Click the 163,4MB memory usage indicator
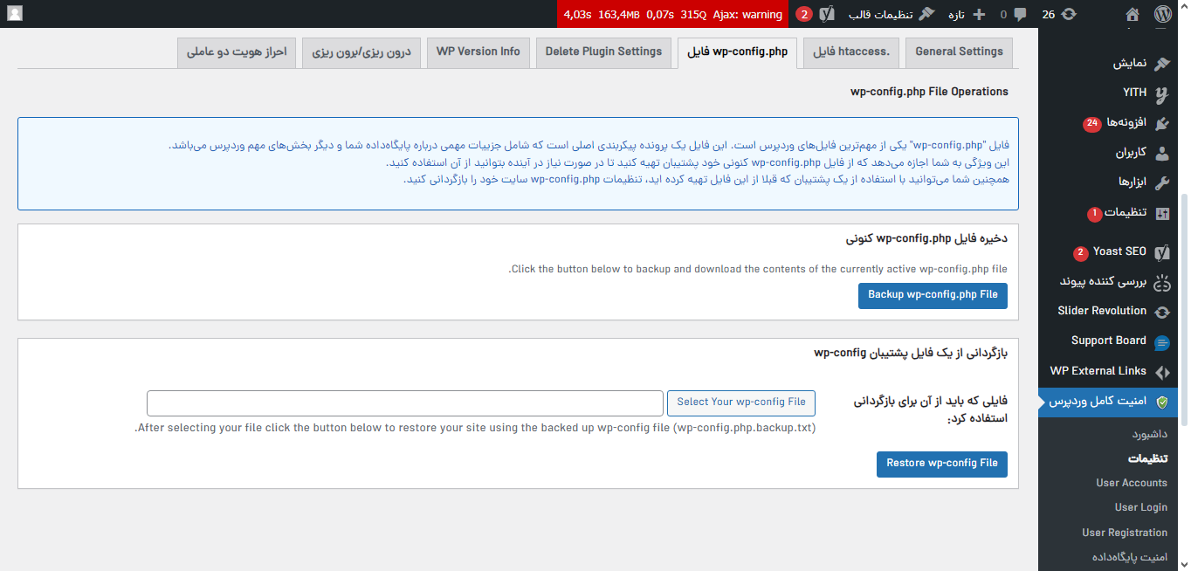The width and height of the screenshot is (1191, 571). click(619, 14)
